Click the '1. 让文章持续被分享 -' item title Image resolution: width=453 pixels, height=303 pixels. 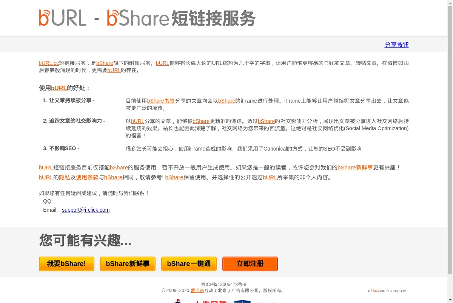coord(69,100)
